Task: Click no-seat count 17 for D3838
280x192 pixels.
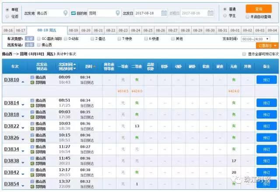Action: [x=234, y=161]
